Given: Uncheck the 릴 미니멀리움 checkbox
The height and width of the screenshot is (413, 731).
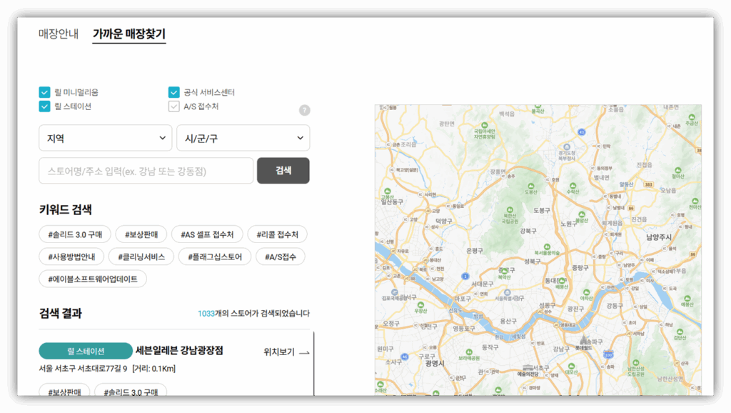Looking at the screenshot, I should pyautogui.click(x=44, y=92).
